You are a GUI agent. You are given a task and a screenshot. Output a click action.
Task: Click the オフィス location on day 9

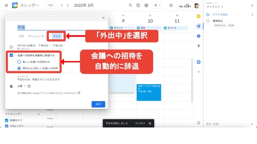[x=122, y=28]
